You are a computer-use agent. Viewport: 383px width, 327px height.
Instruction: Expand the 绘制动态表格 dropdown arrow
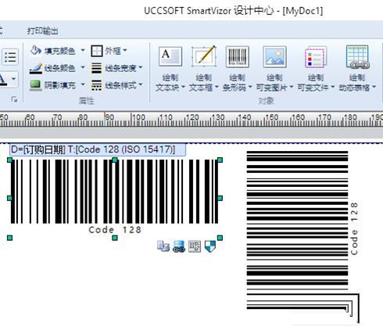(x=374, y=87)
